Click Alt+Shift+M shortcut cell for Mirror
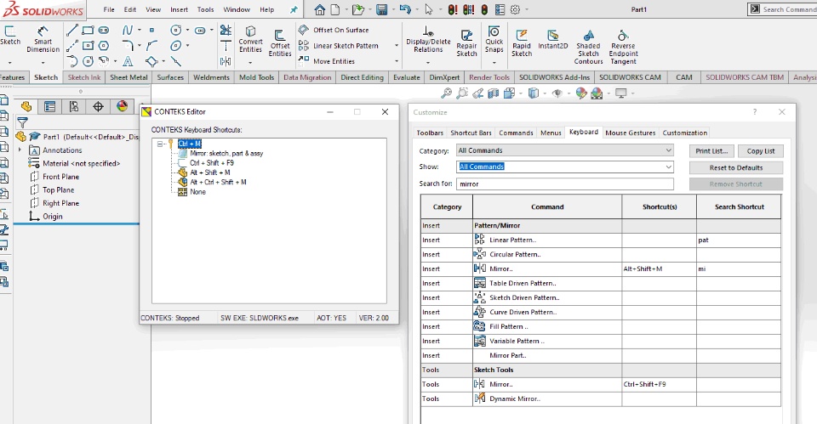The height and width of the screenshot is (424, 817). 659,269
